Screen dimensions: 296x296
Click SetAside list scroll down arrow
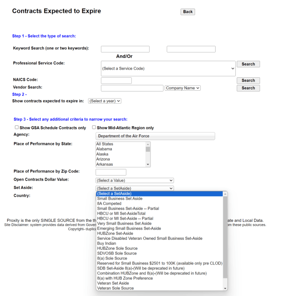[225, 288]
